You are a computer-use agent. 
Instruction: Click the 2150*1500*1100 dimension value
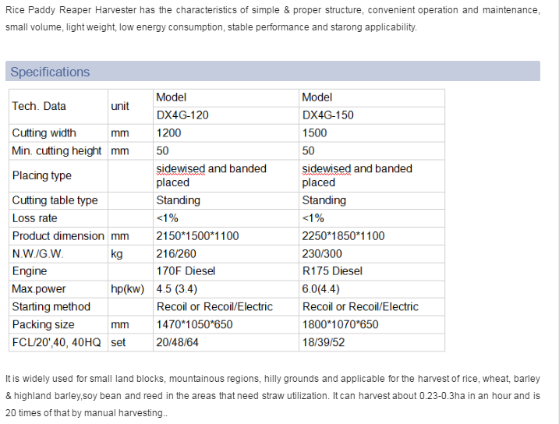198,235
